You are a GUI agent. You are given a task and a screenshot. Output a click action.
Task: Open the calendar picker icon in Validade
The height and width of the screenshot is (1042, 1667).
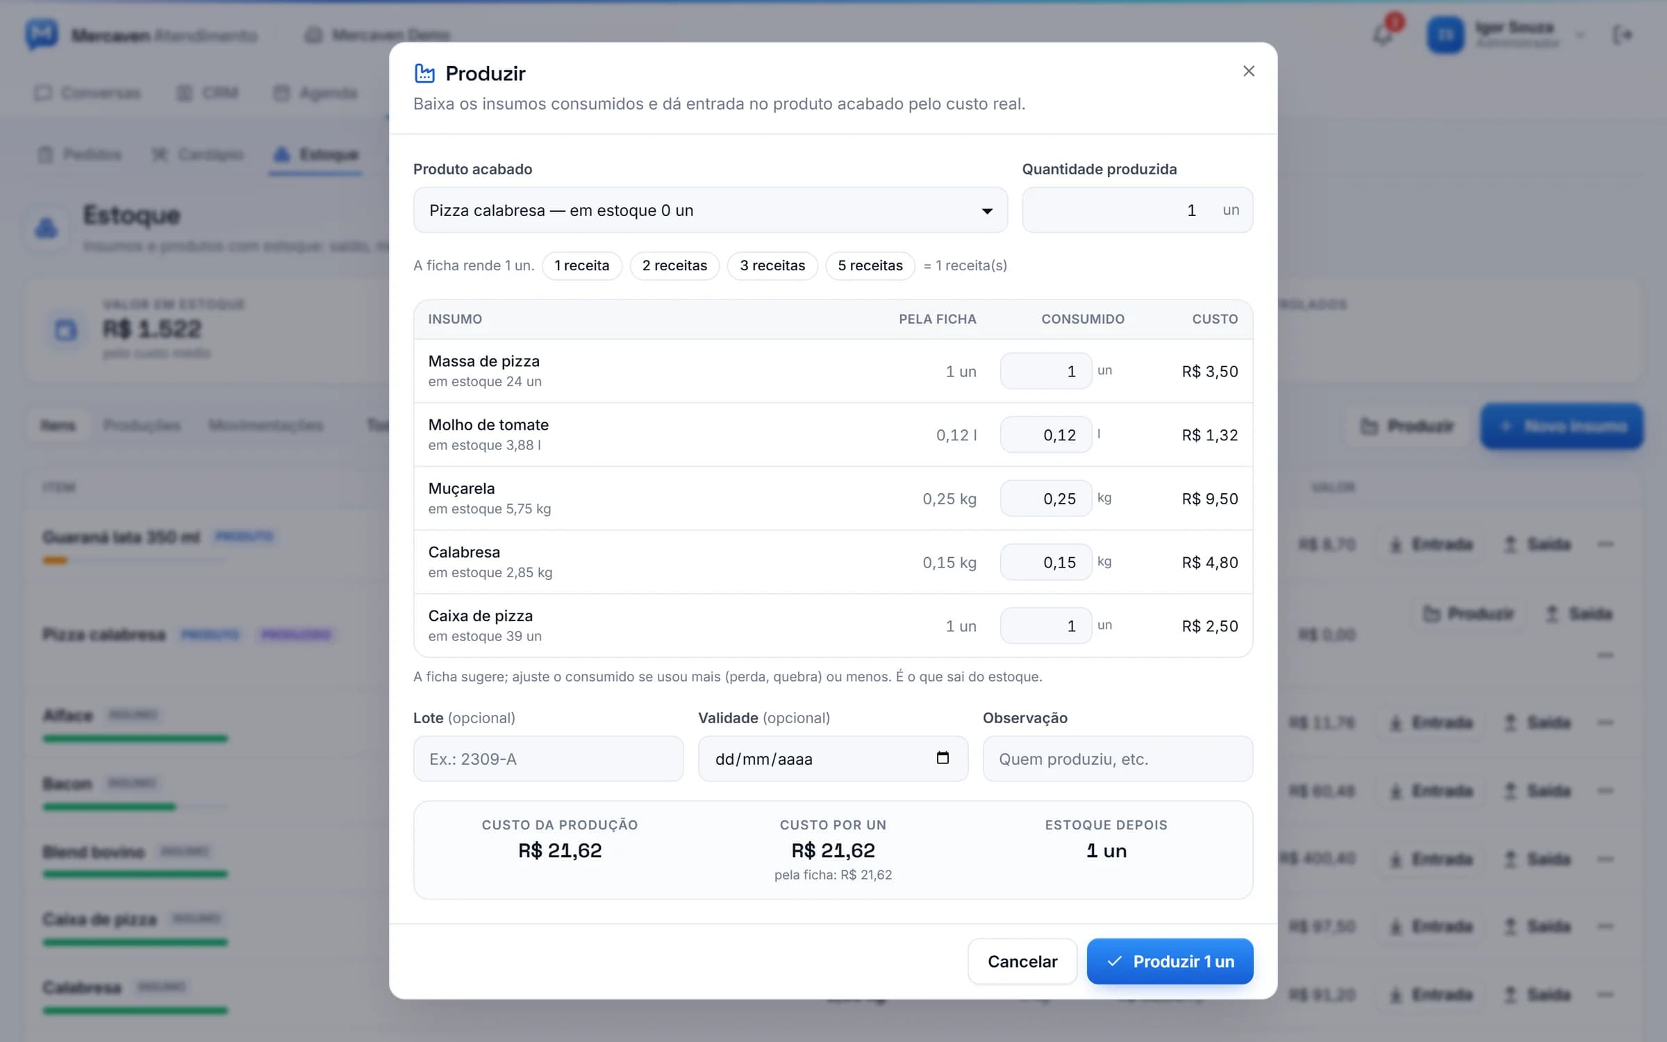(943, 758)
